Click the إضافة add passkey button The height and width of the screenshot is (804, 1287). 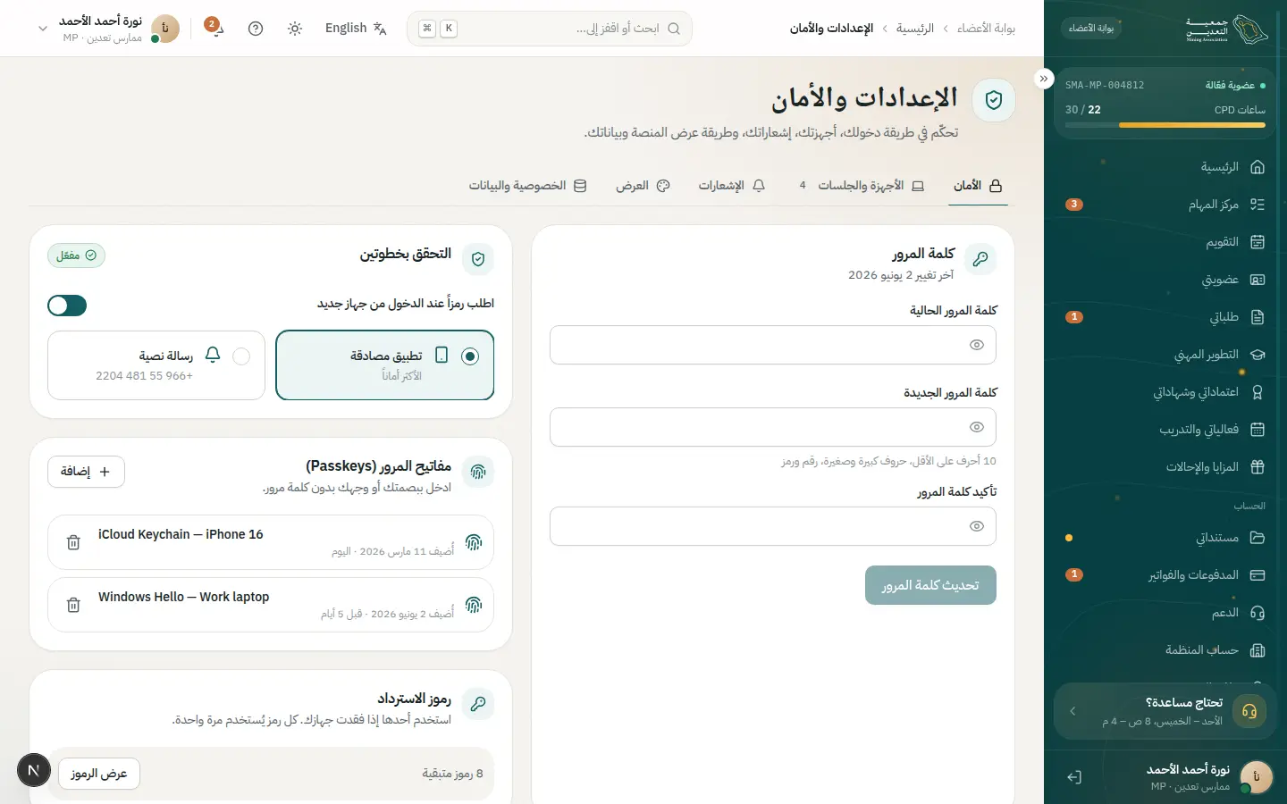86,472
